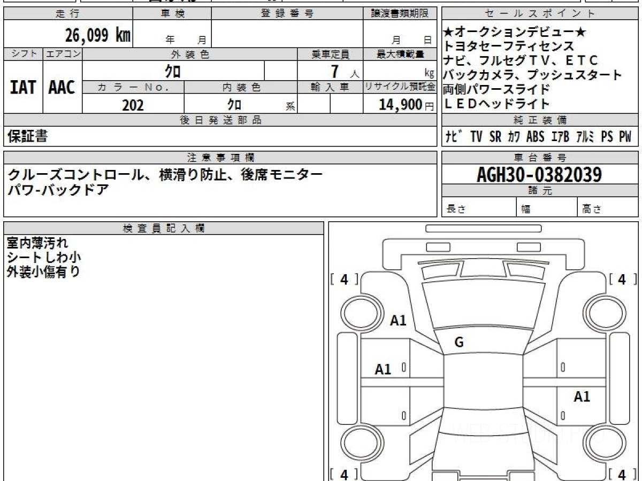Viewport: 642px width, 481px height.
Task: Click the 注意事項欄 header
Action: tap(221, 158)
